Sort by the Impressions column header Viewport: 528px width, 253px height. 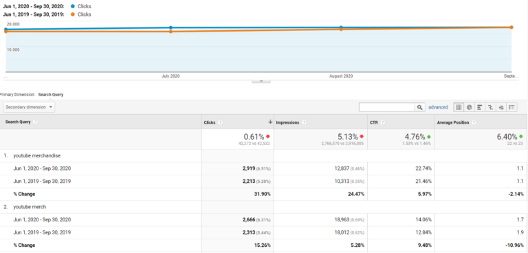pos(287,122)
